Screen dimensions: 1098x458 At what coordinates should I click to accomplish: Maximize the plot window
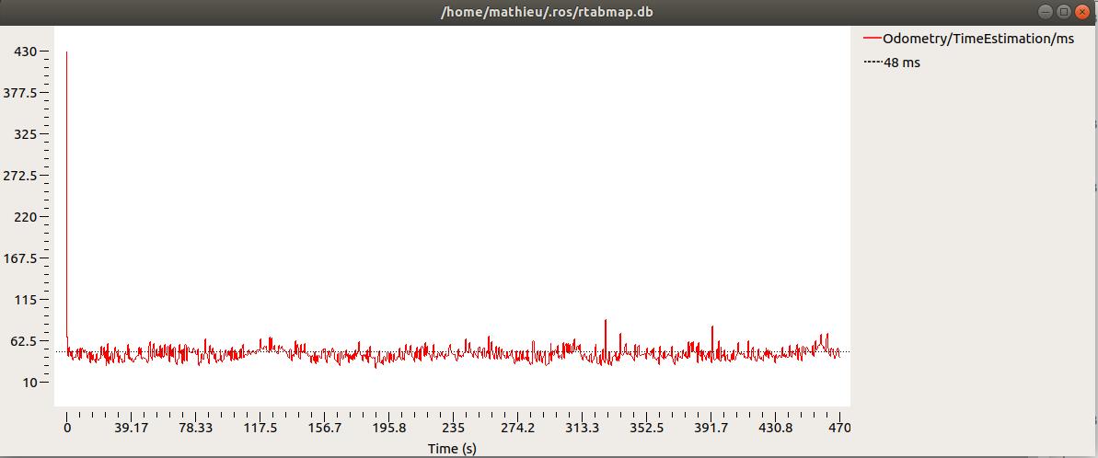pyautogui.click(x=1063, y=11)
